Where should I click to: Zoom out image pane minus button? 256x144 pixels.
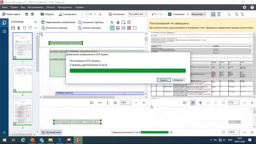pyautogui.click(x=136, y=103)
